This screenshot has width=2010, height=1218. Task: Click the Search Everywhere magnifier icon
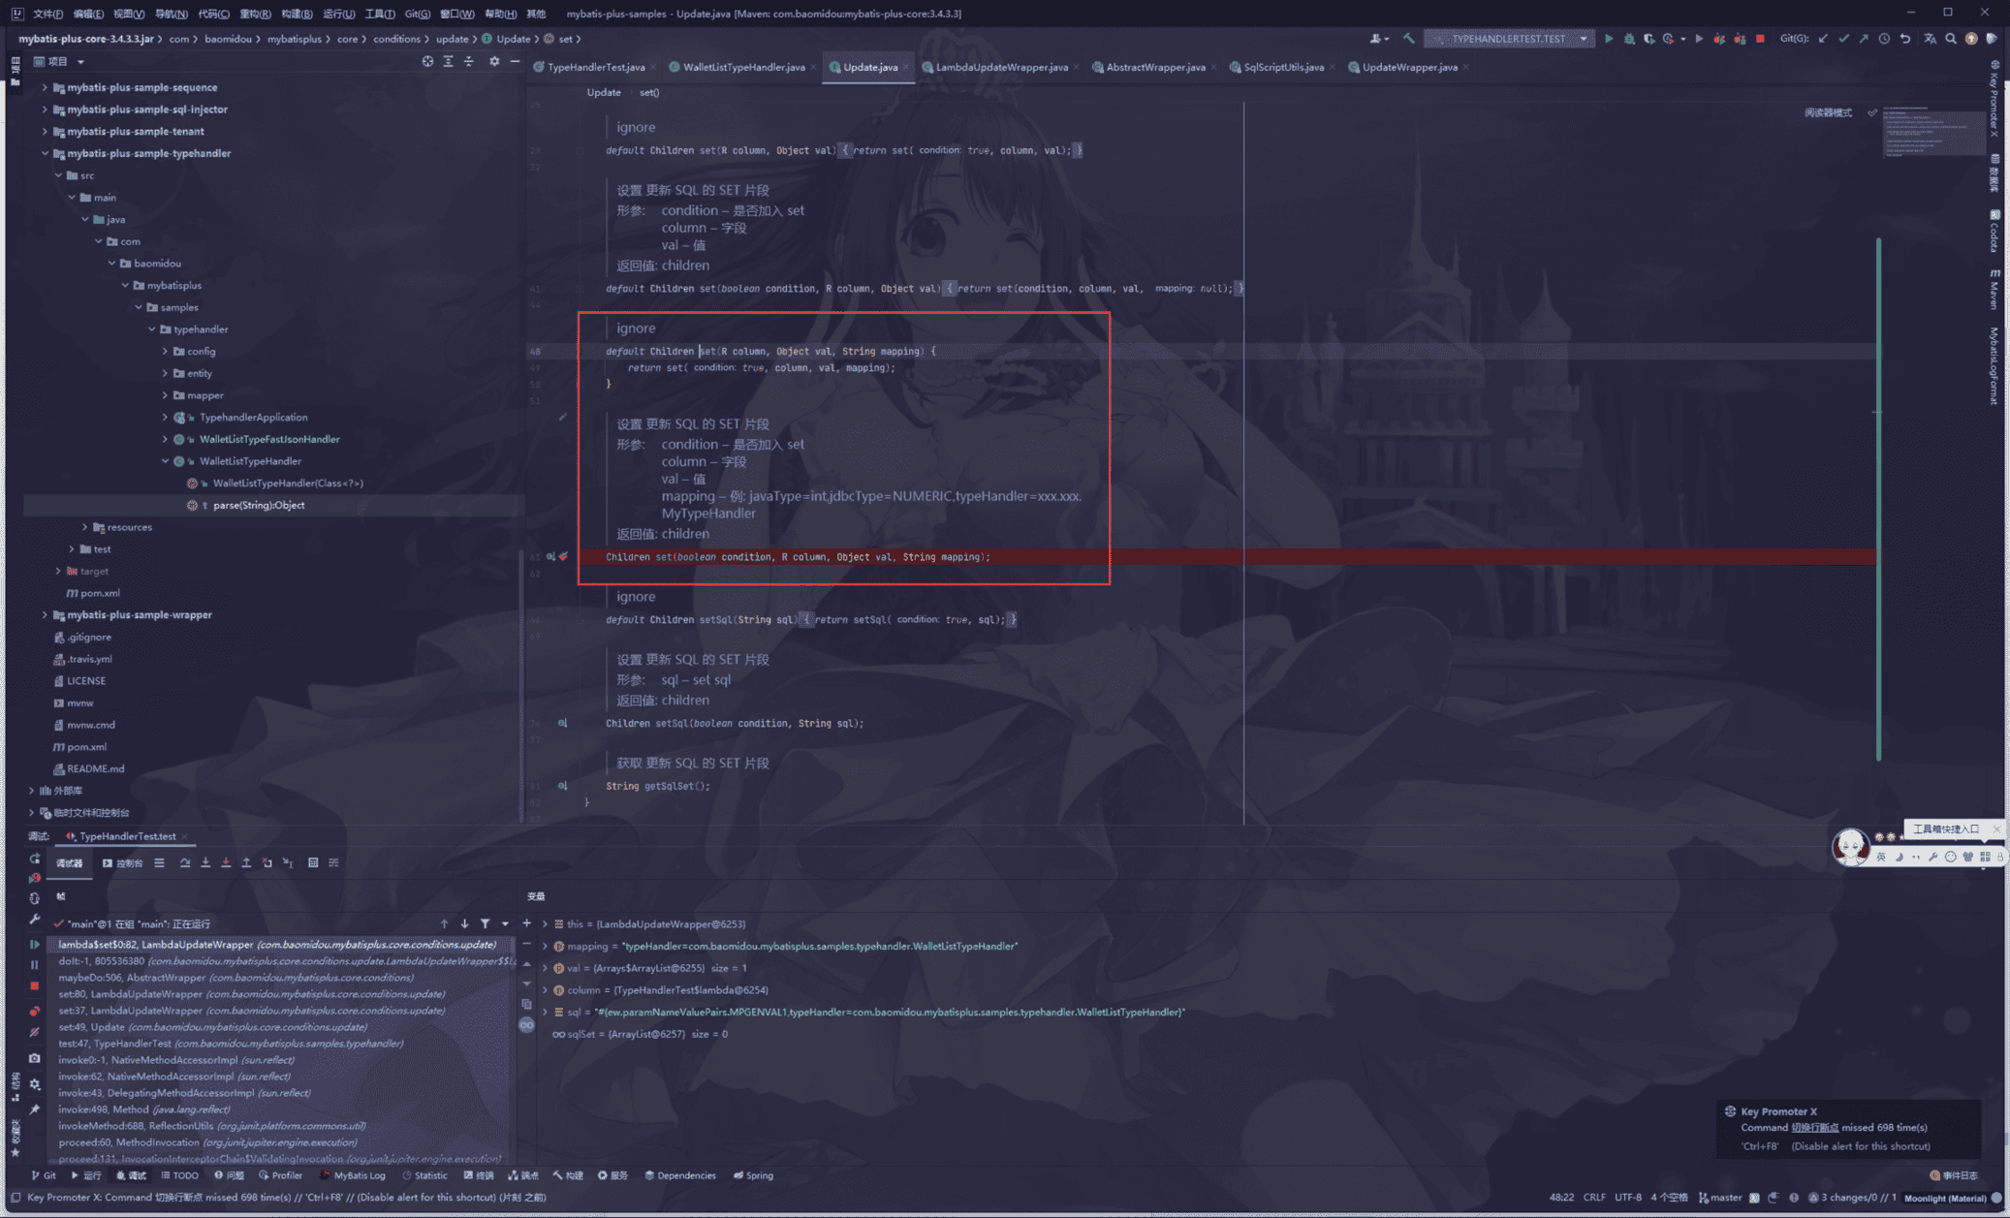pyautogui.click(x=1951, y=39)
